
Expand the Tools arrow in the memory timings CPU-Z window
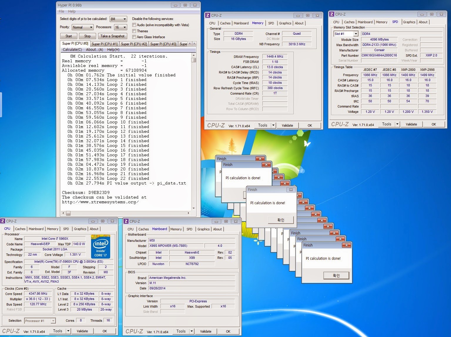click(x=273, y=125)
